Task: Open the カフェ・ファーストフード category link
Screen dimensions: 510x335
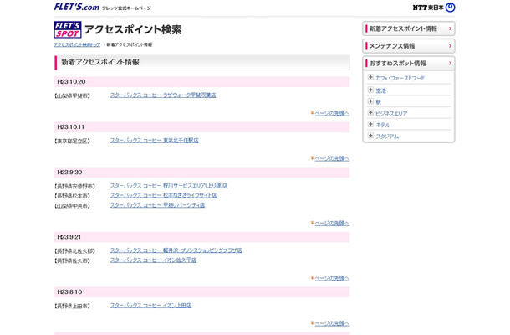Action: (x=400, y=78)
